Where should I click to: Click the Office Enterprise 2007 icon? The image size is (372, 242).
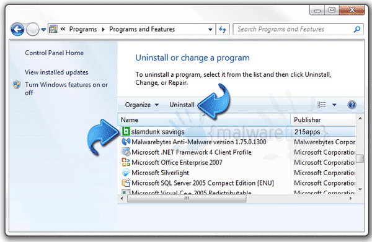(x=126, y=162)
